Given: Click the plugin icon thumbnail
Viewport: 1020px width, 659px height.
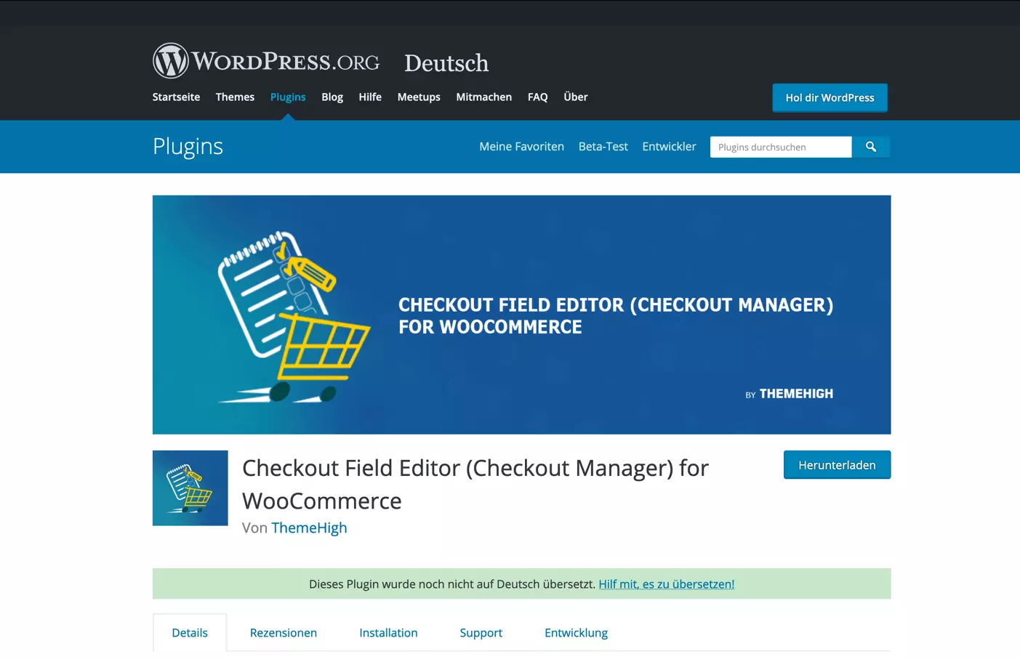Looking at the screenshot, I should pyautogui.click(x=190, y=488).
